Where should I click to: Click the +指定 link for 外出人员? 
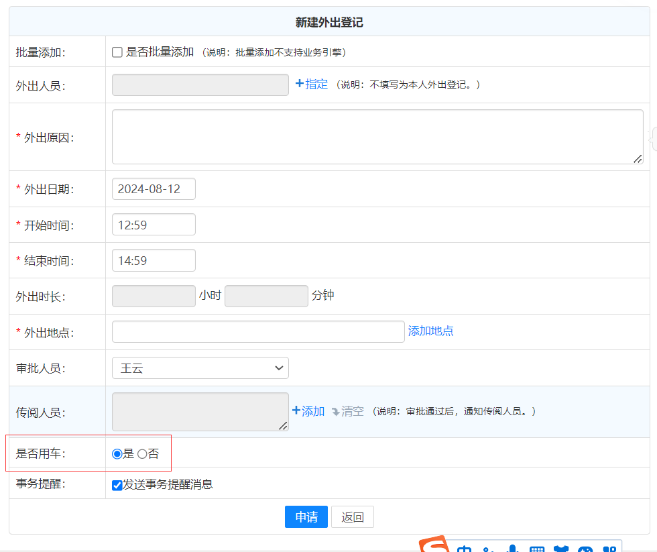point(312,85)
